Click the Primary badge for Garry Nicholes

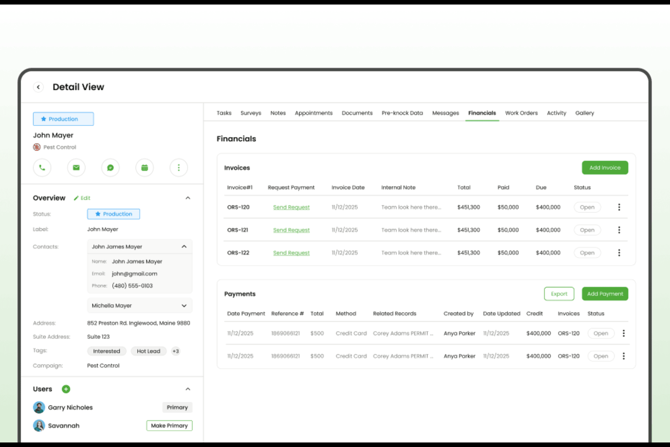(x=177, y=408)
